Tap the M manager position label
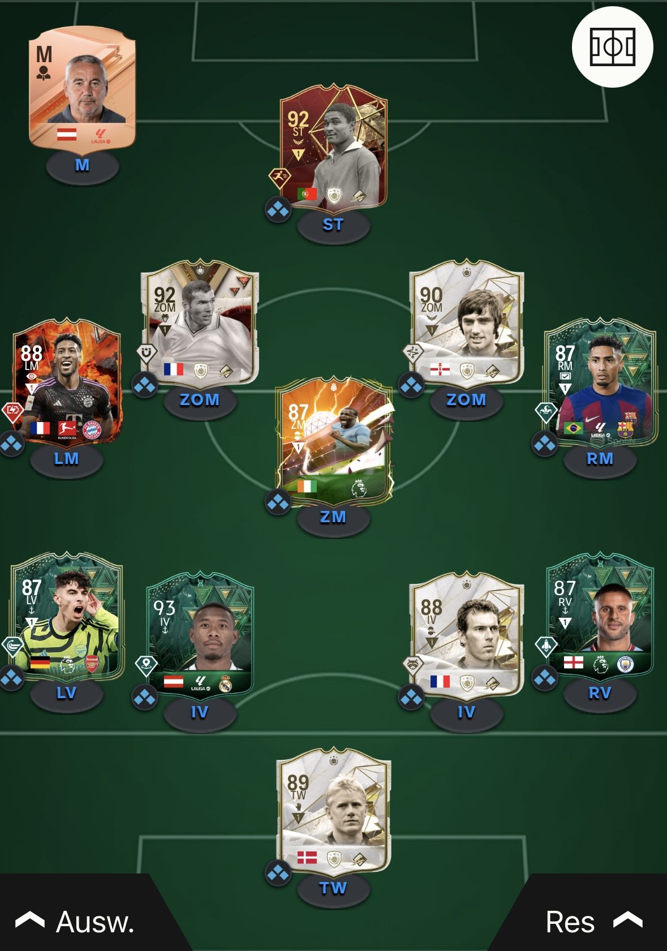The image size is (667, 951). coord(82,165)
